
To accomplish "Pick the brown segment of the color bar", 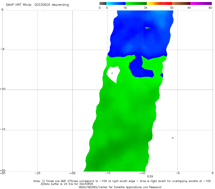I will [181, 3].
